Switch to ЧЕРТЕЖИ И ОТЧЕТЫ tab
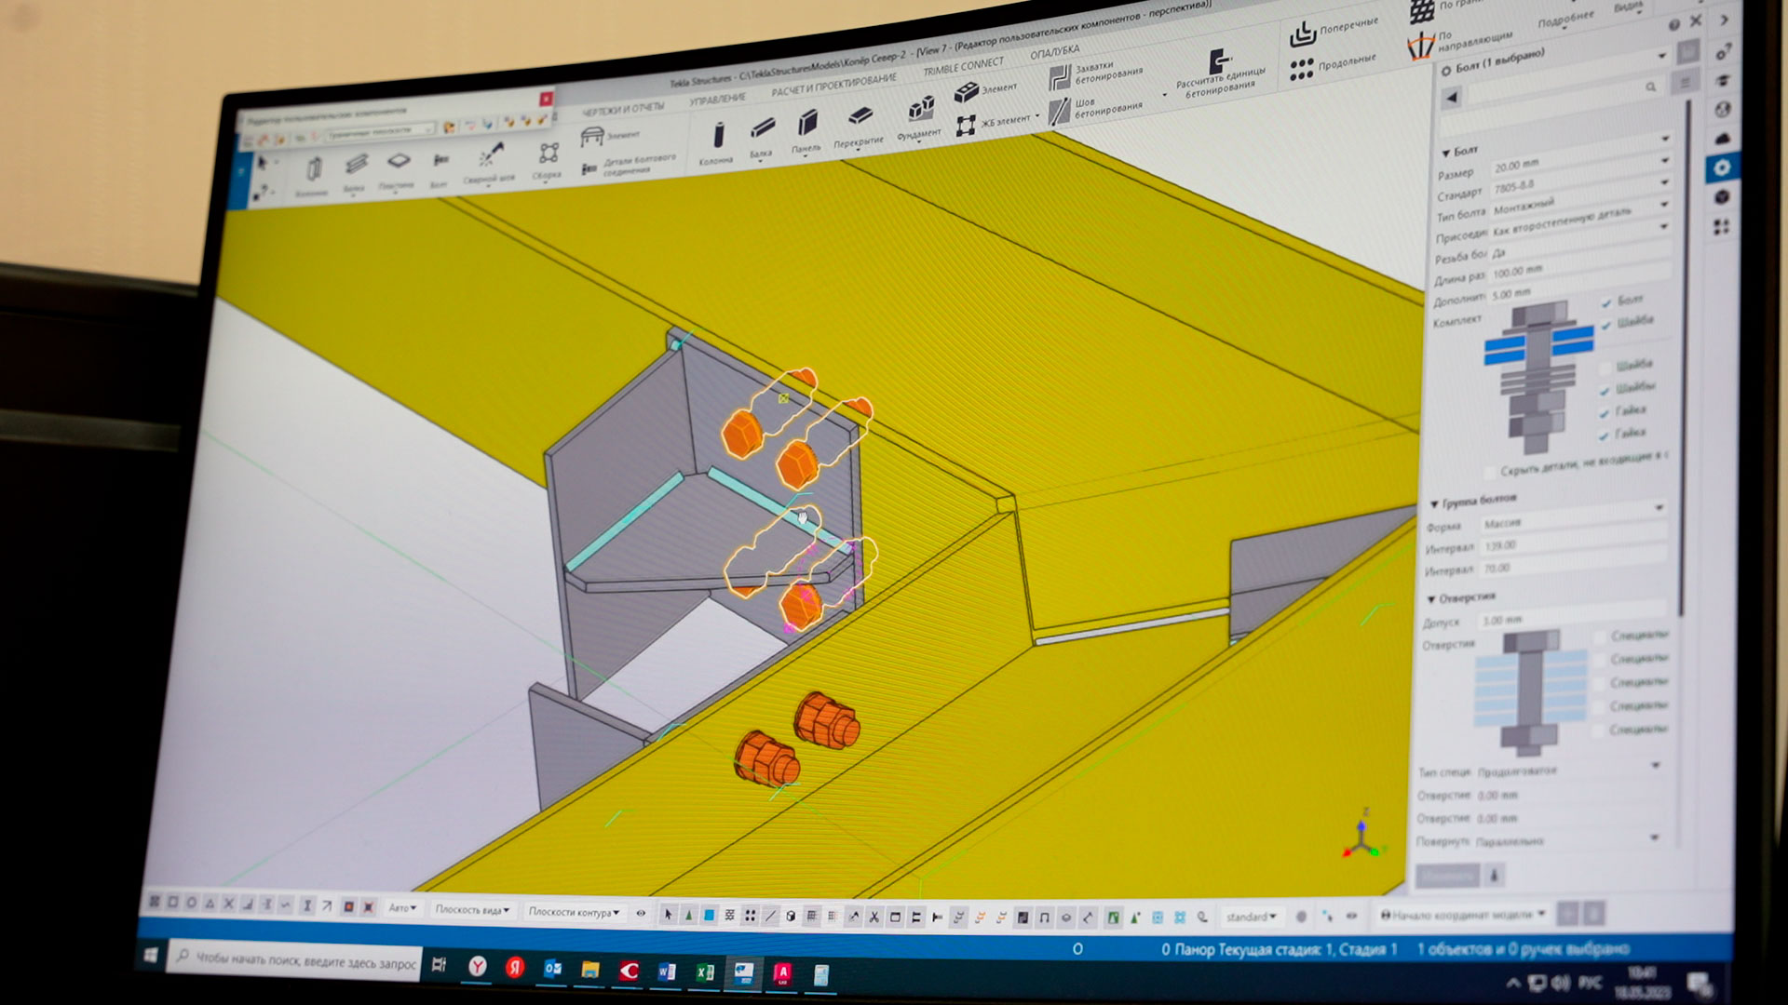This screenshot has height=1005, width=1788. click(x=622, y=110)
